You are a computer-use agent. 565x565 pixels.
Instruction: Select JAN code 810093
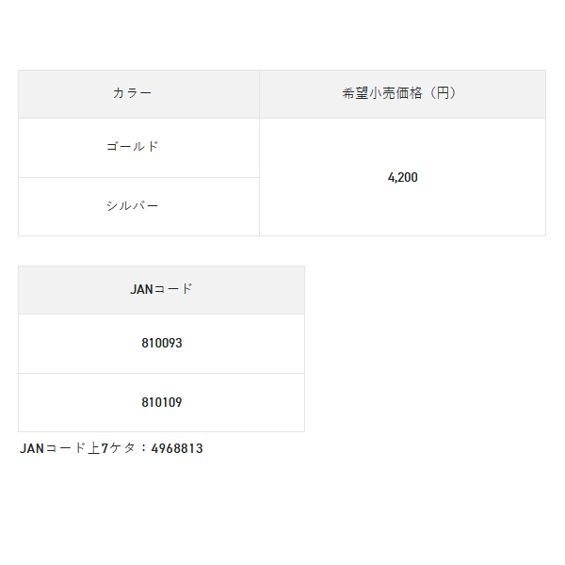tap(161, 344)
